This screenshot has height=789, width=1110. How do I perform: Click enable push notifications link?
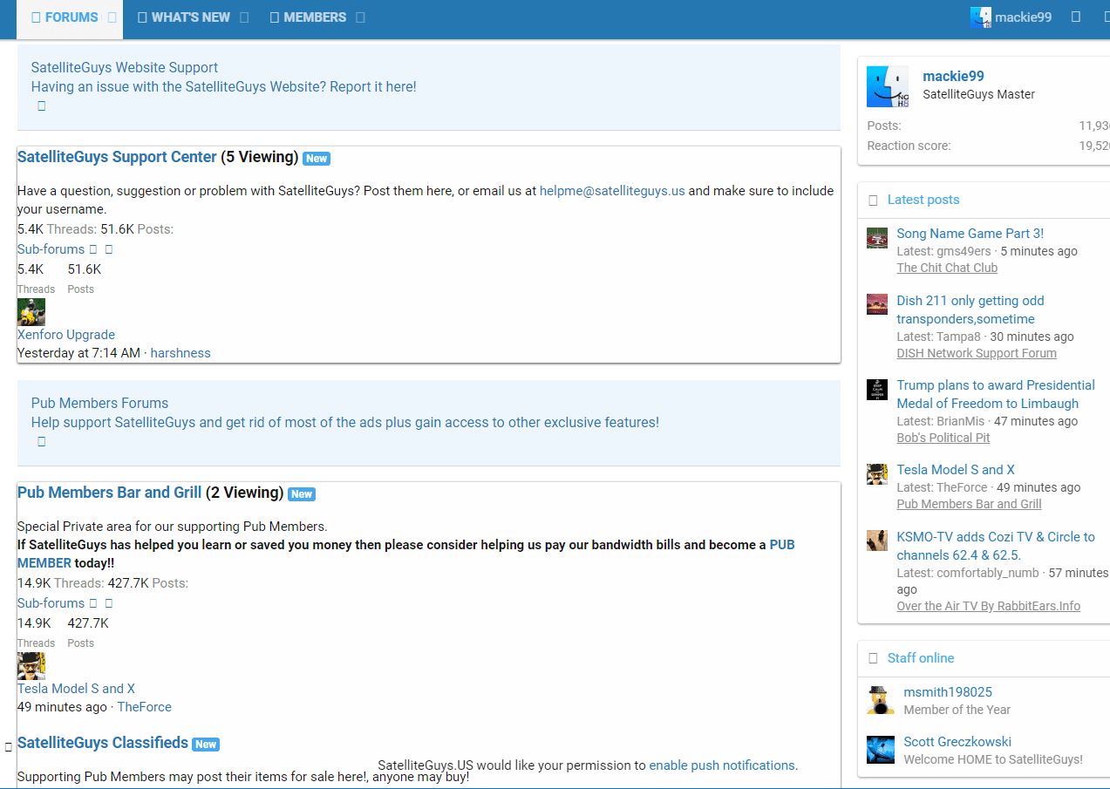(x=721, y=765)
